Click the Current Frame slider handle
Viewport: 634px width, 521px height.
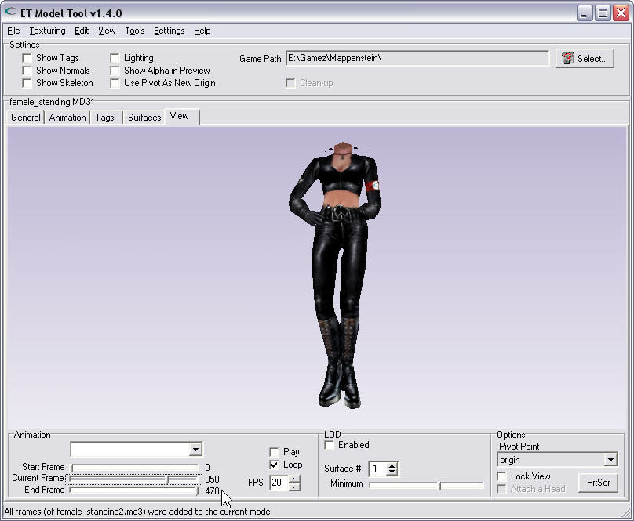(x=167, y=479)
